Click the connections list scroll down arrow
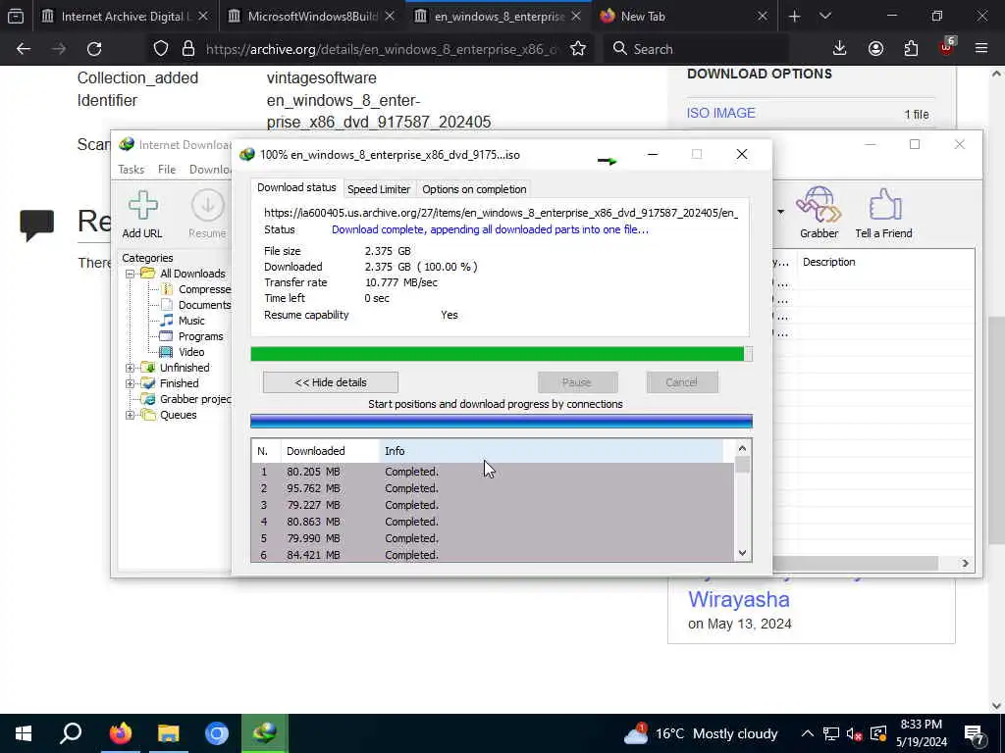This screenshot has width=1005, height=753. pyautogui.click(x=742, y=553)
